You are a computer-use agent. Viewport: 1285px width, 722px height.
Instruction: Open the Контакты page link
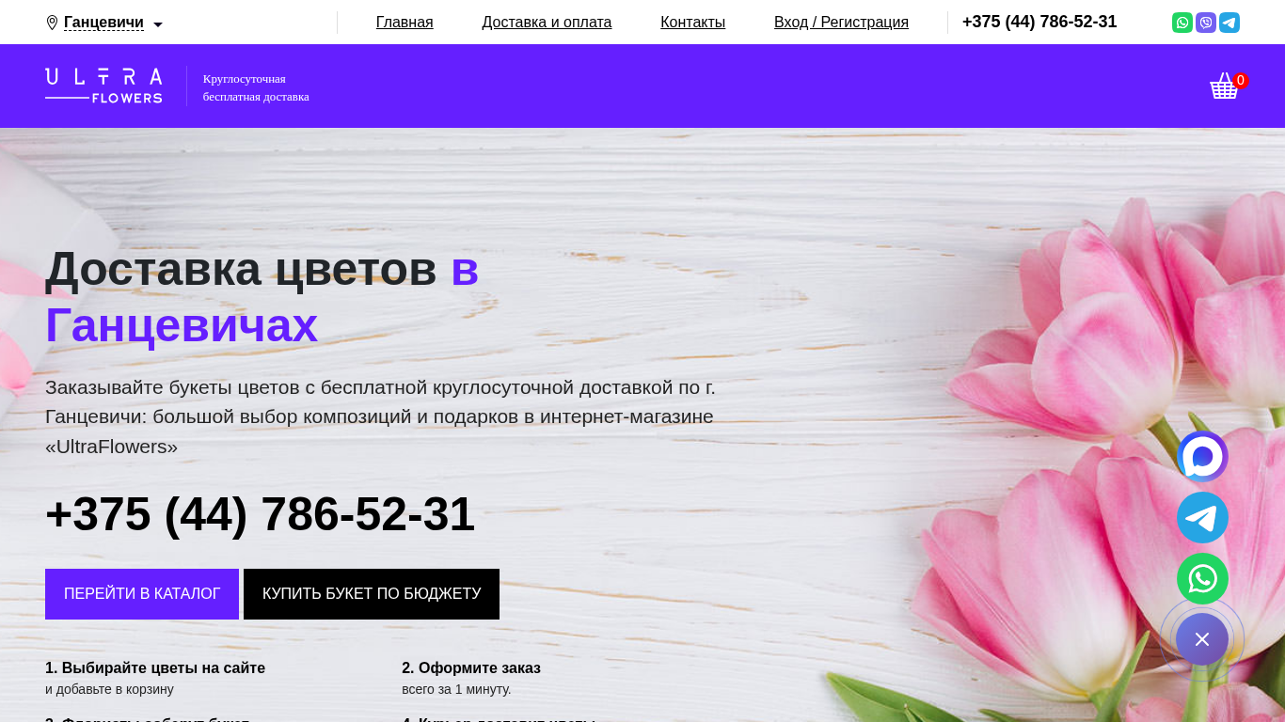pyautogui.click(x=692, y=23)
